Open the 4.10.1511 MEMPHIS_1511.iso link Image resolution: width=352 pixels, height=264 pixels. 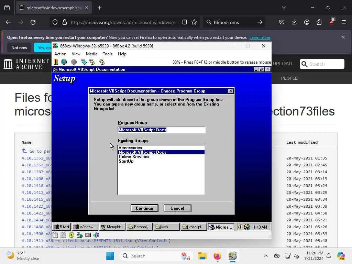tap(77, 241)
